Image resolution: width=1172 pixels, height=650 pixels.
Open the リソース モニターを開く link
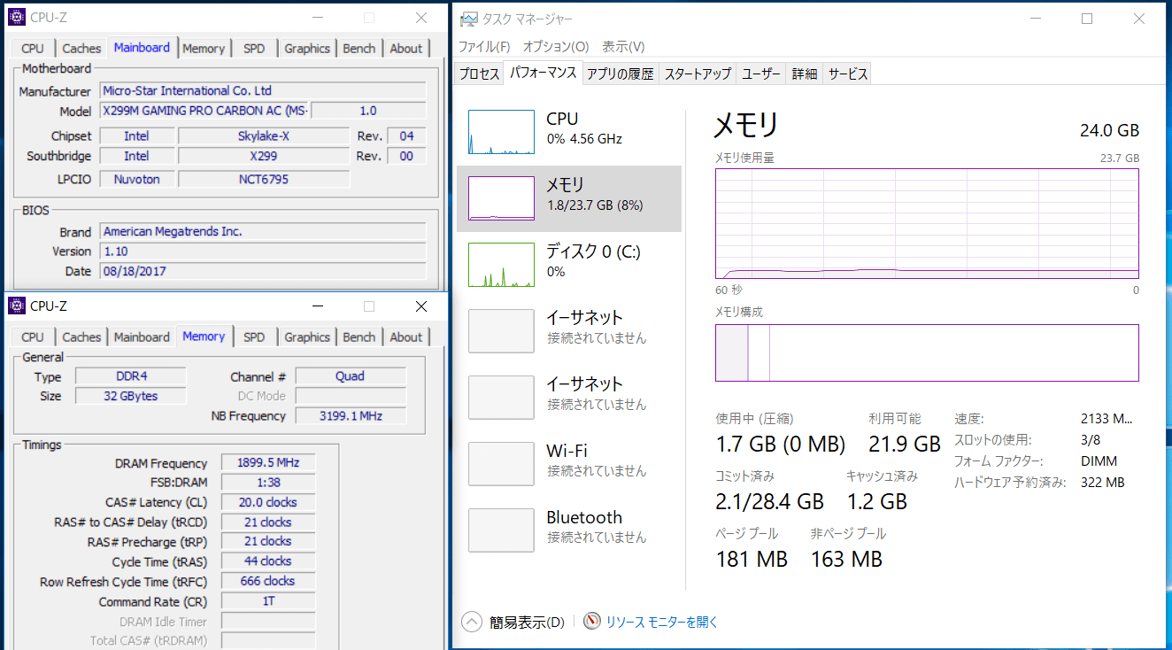coord(662,622)
